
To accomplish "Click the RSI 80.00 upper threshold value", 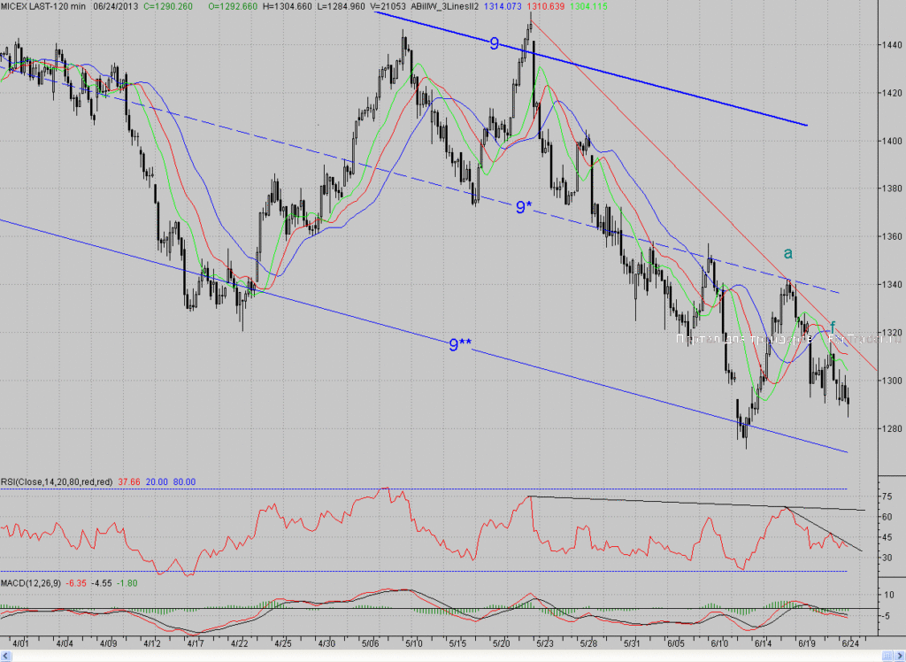I will tap(184, 481).
